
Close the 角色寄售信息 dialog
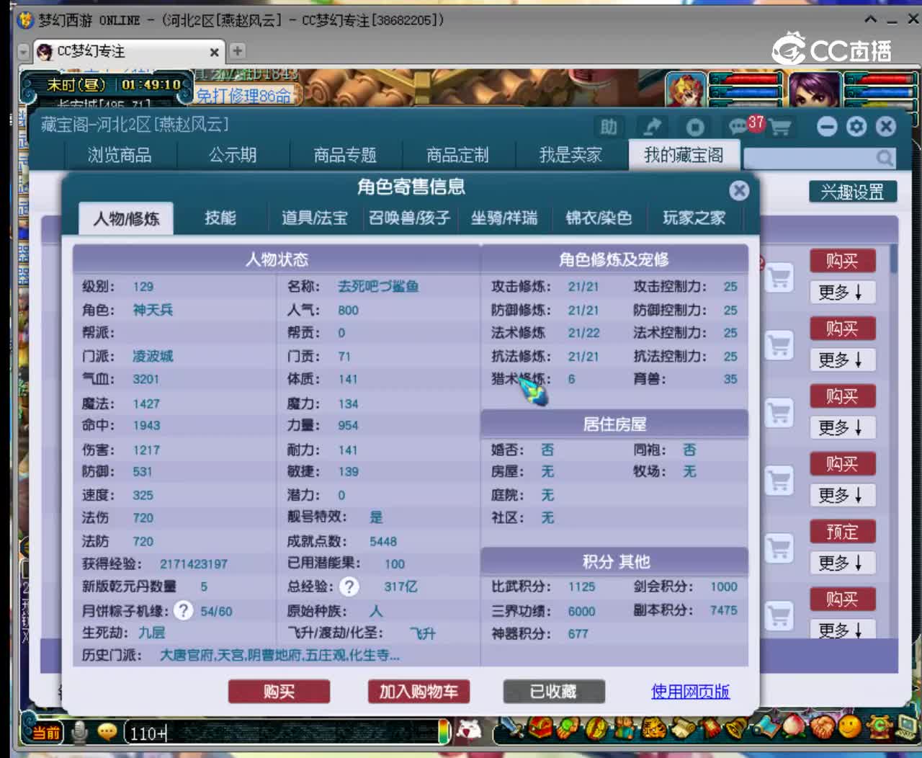(x=739, y=190)
